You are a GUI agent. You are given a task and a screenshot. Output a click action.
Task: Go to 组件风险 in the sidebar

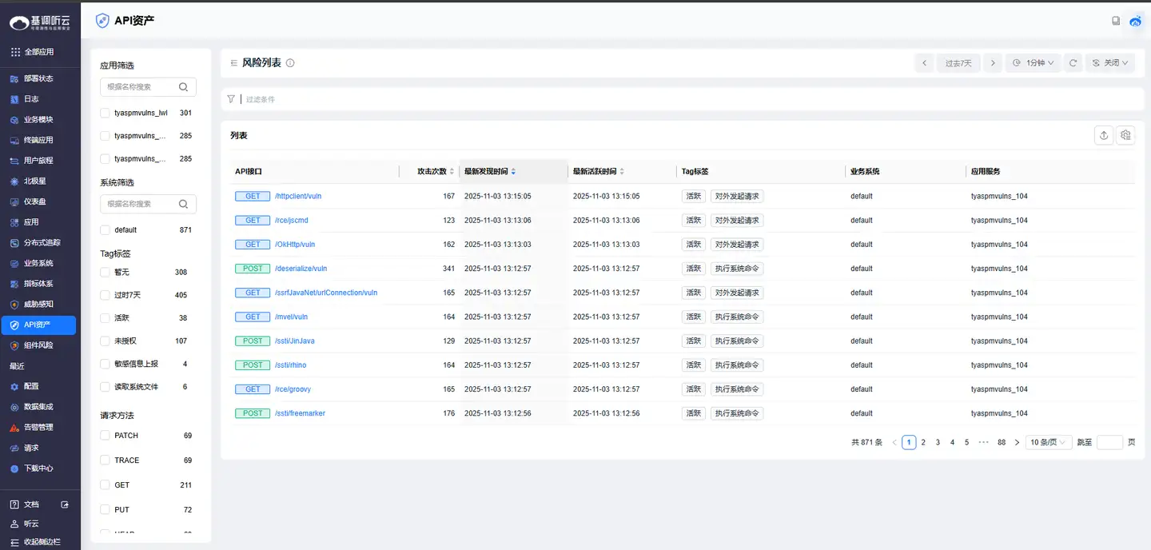click(38, 345)
